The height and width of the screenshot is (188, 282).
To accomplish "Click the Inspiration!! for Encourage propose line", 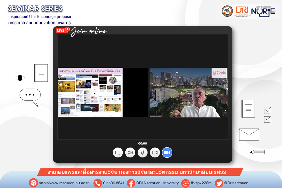I will 40,16.
